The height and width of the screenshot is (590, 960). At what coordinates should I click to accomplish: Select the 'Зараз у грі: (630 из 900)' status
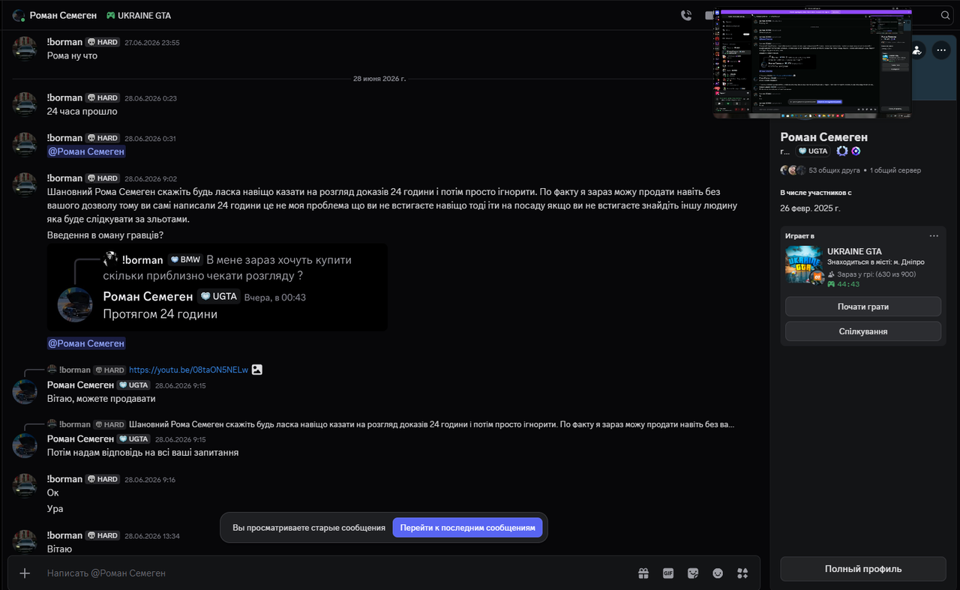point(877,274)
